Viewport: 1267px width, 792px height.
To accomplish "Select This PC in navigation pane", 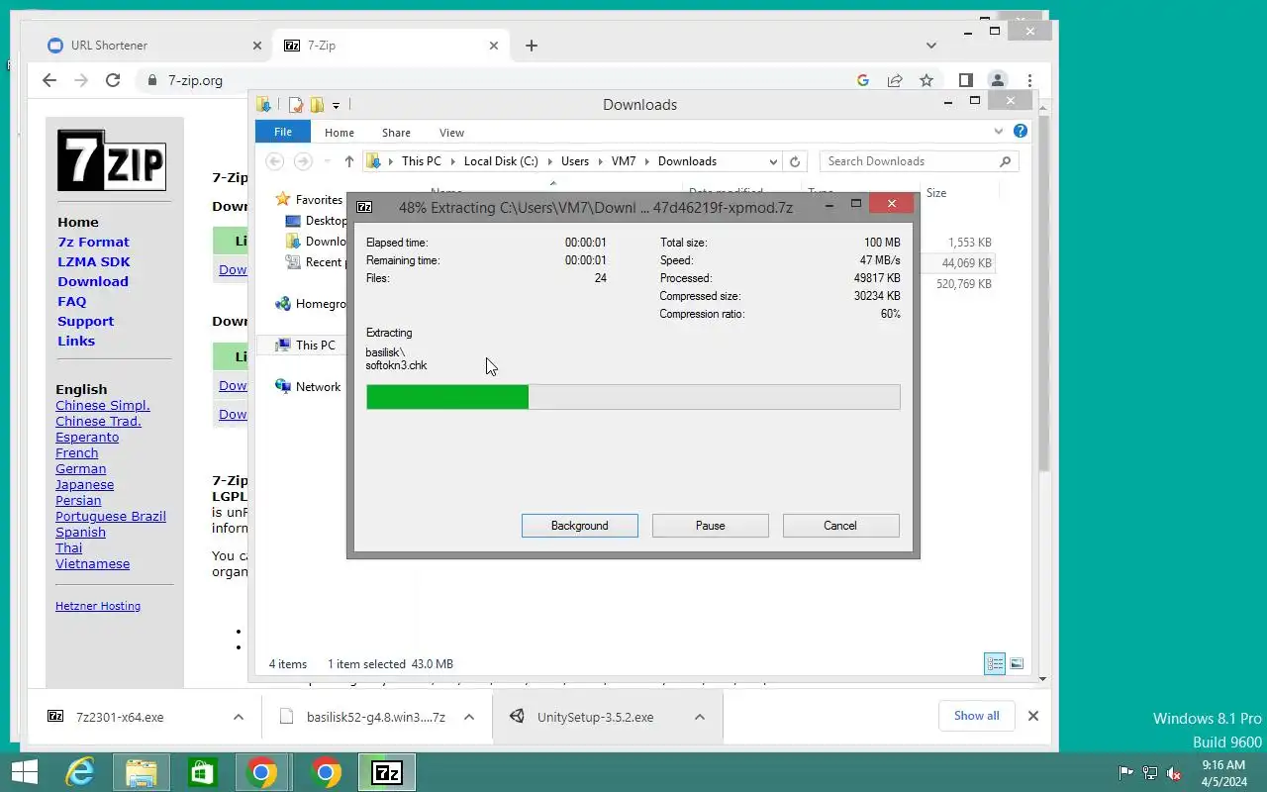I will tap(316, 346).
